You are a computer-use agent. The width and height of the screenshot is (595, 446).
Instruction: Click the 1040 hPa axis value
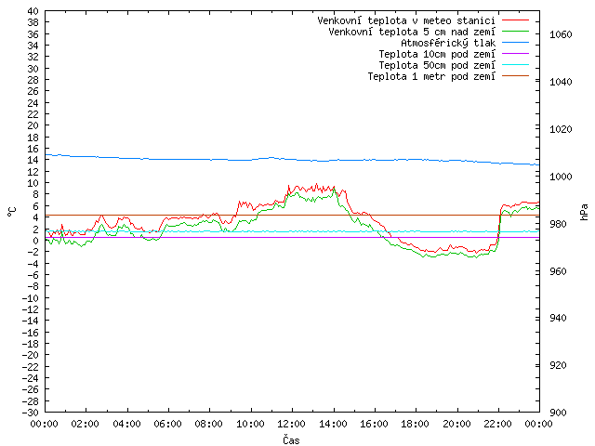tap(561, 82)
